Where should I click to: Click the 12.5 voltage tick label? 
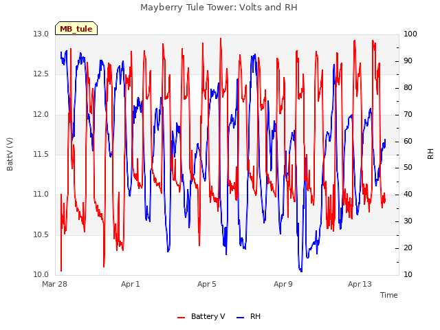pos(41,74)
